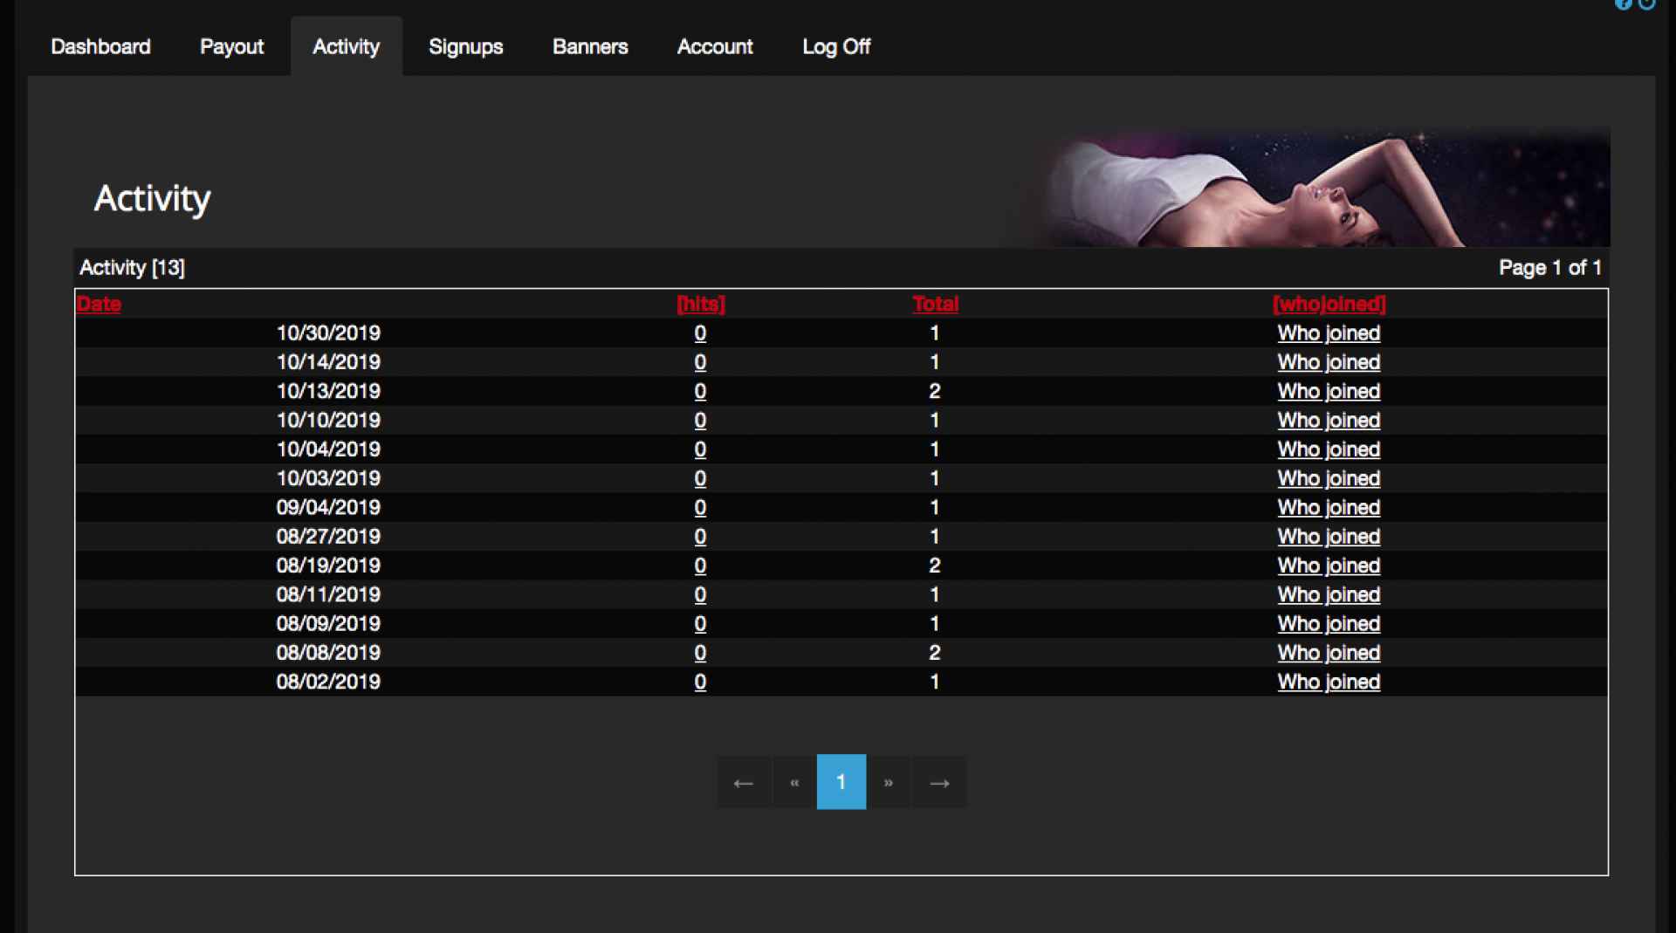Show Who joined for 10/03/2019
The height and width of the screenshot is (933, 1676).
pyautogui.click(x=1329, y=478)
